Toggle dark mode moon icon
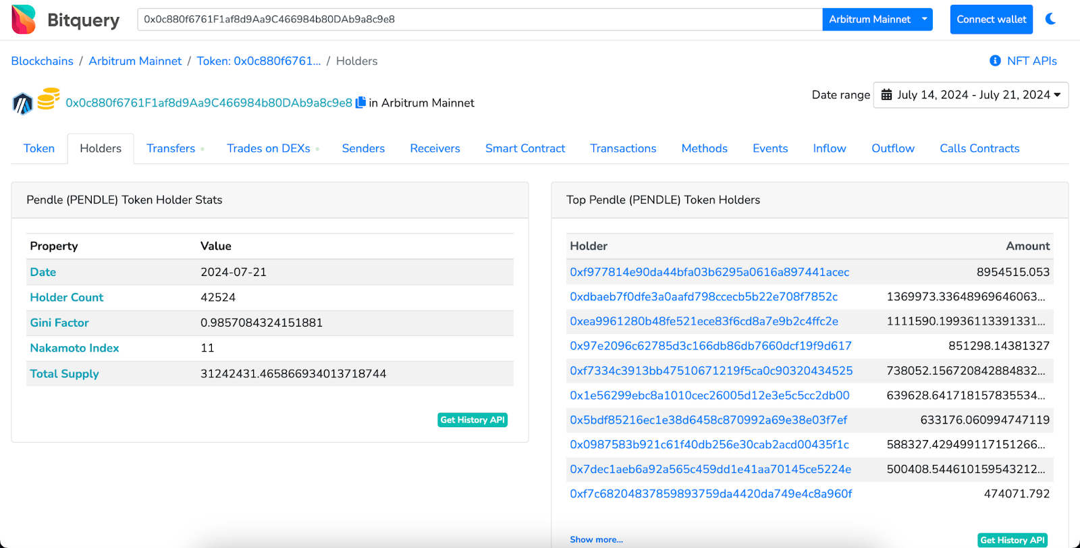 click(1051, 19)
